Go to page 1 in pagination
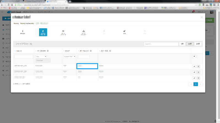The image size is (220, 123). 196,84
